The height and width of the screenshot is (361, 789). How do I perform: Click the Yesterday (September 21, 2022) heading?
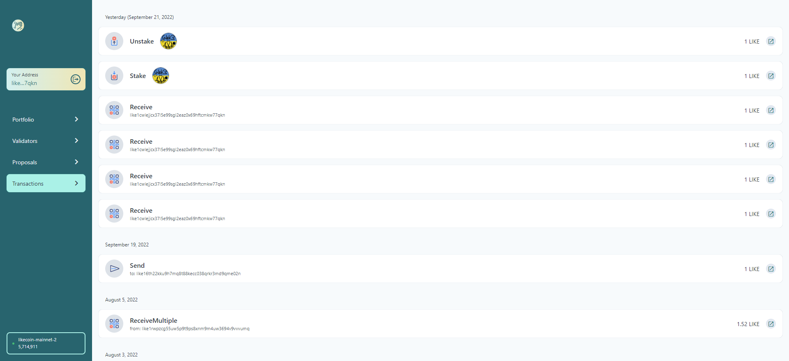pos(139,17)
